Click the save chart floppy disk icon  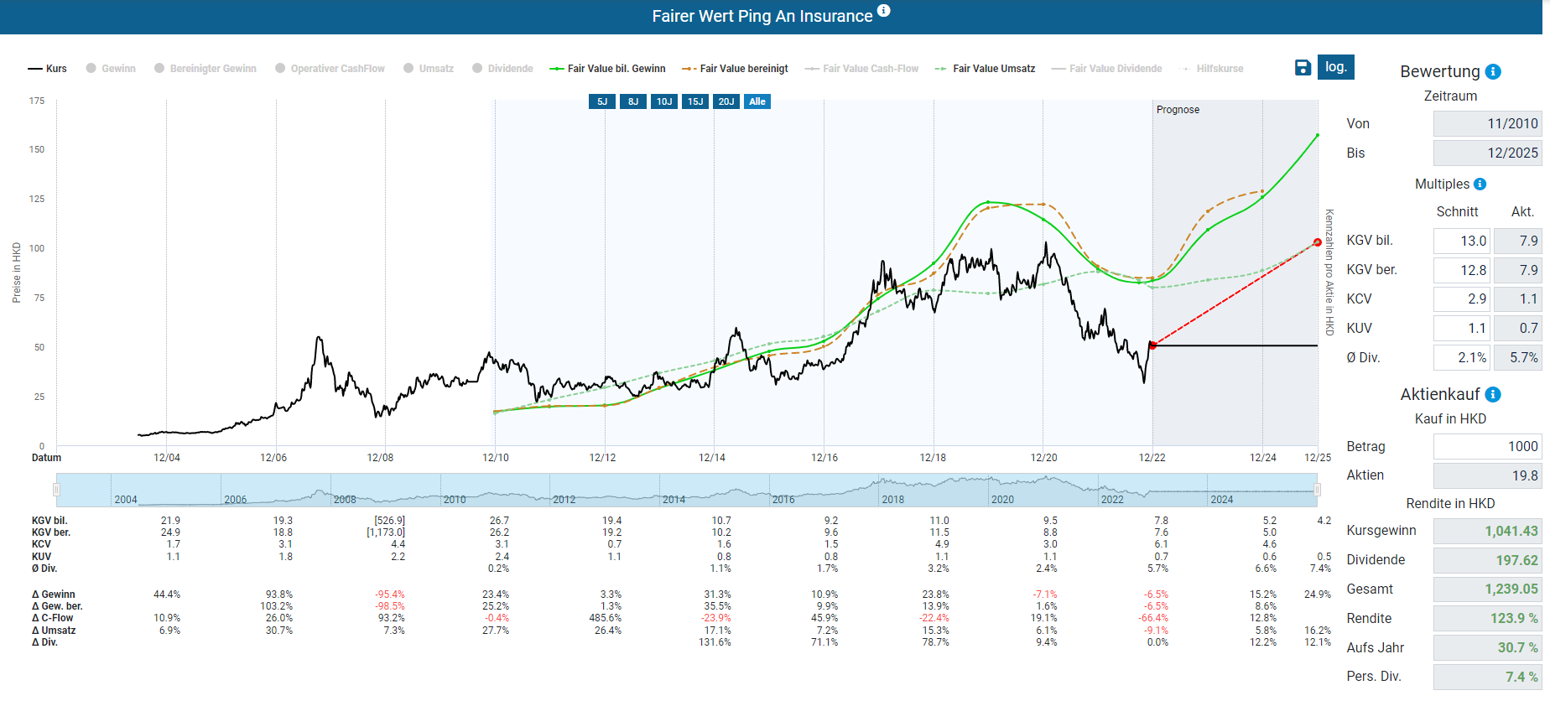coord(1302,68)
